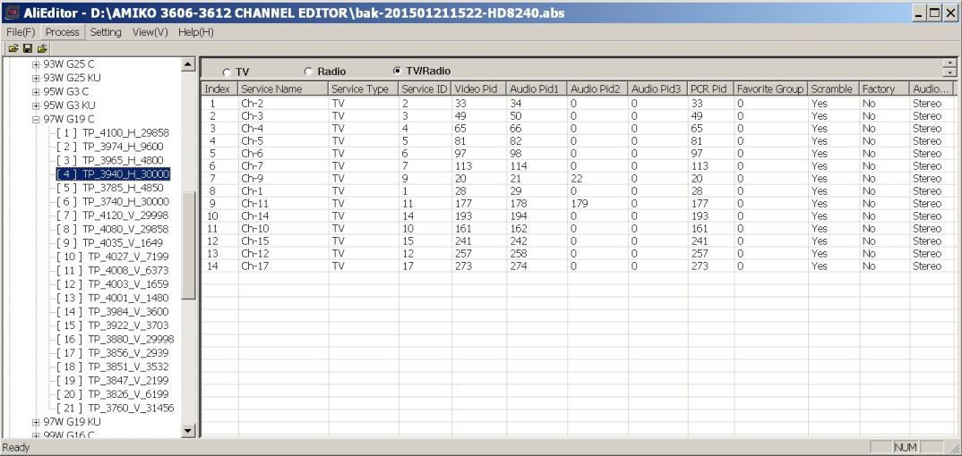The width and height of the screenshot is (962, 456).
Task: Click the up spinner arrow above table
Action: click(x=949, y=63)
